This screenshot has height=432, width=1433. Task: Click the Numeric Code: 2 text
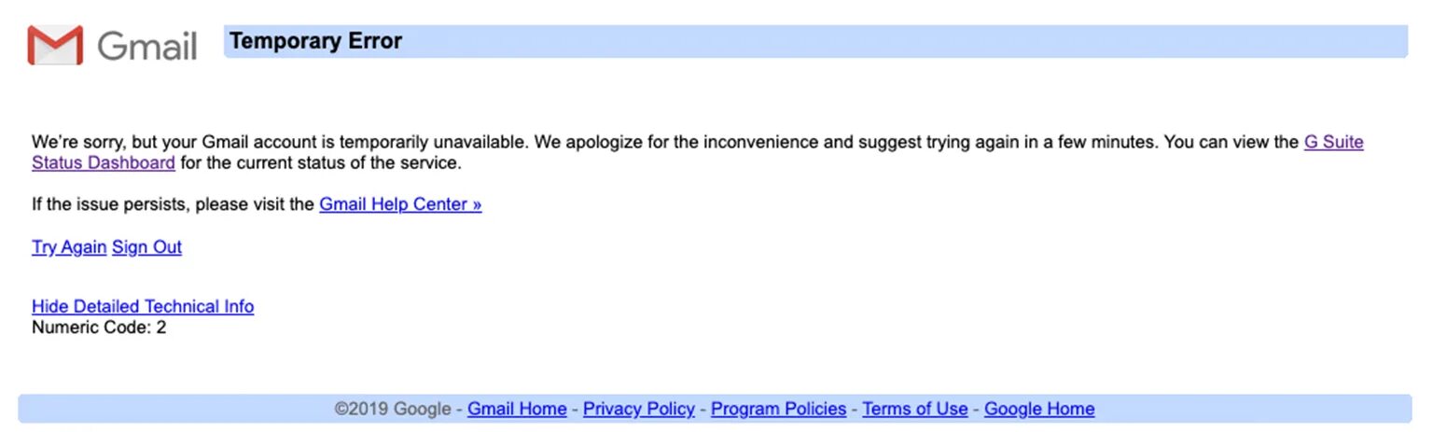pyautogui.click(x=99, y=327)
